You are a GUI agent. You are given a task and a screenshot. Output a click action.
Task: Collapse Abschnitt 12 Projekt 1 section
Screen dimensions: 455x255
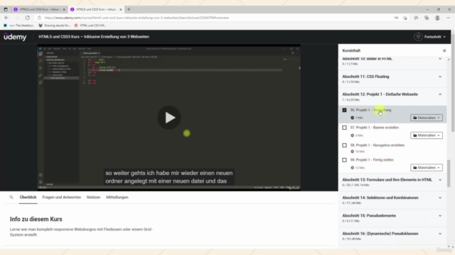[440, 94]
